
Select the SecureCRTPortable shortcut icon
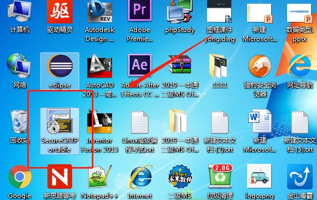tap(59, 121)
